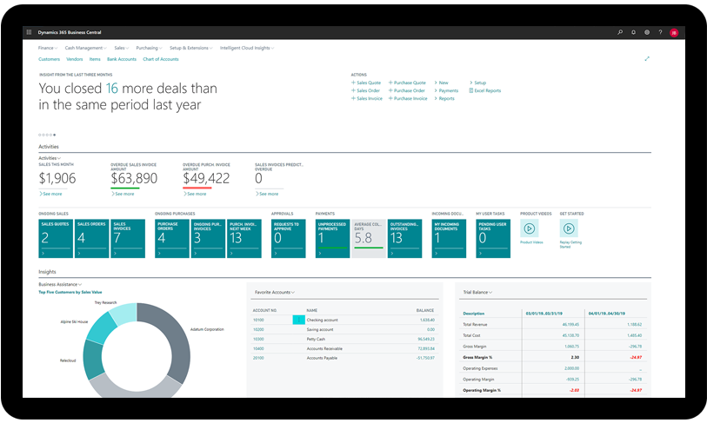The width and height of the screenshot is (707, 423).
Task: Open the Pending User Tasks tile
Action: 493,239
